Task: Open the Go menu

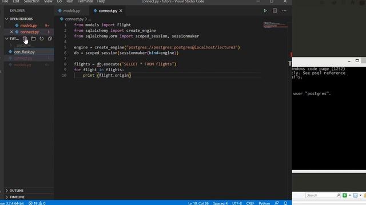Action: pyautogui.click(x=59, y=1)
